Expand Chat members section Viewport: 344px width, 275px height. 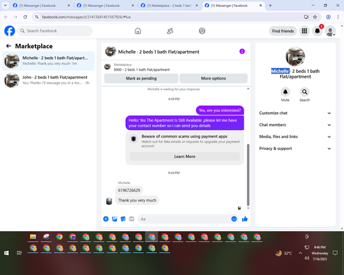click(x=295, y=125)
